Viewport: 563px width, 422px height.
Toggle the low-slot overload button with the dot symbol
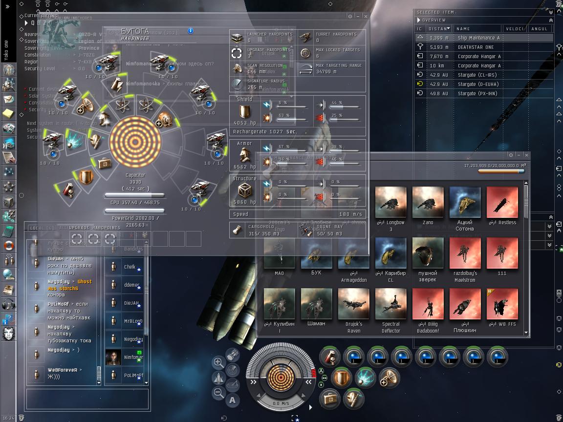point(322,385)
